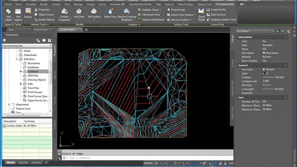Open the Catchment Area tool
Screen dimensions: 297x167
pos(148,14)
